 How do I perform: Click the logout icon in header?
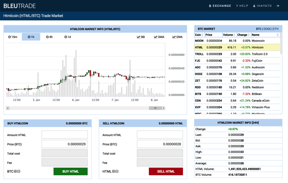tap(278, 6)
